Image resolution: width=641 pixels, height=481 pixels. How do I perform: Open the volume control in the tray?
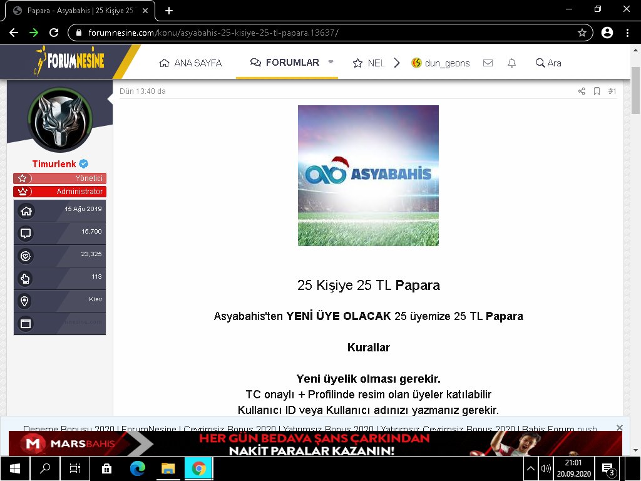click(545, 468)
